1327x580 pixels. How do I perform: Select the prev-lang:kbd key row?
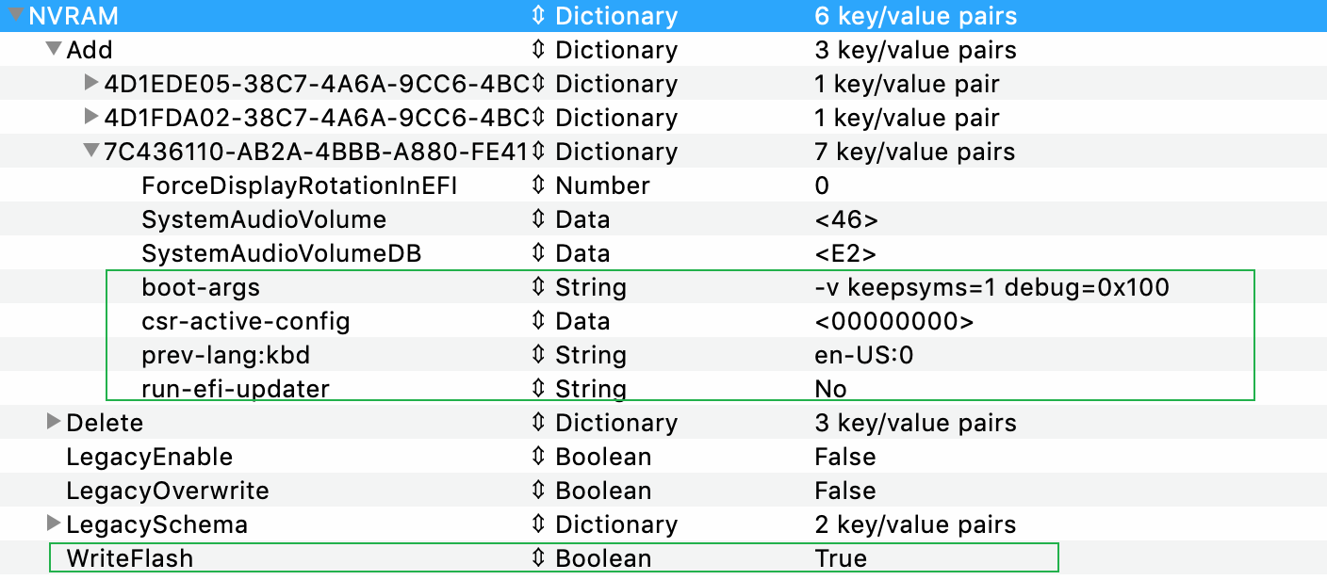pos(225,355)
